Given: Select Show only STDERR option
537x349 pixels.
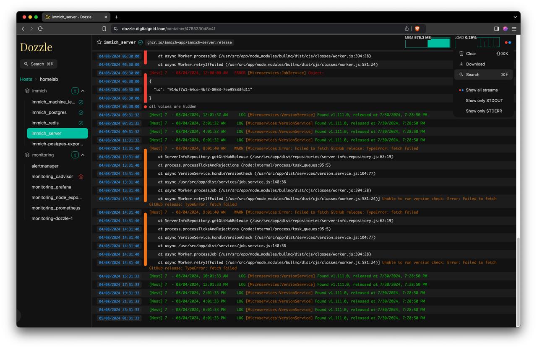Looking at the screenshot, I should click(484, 111).
